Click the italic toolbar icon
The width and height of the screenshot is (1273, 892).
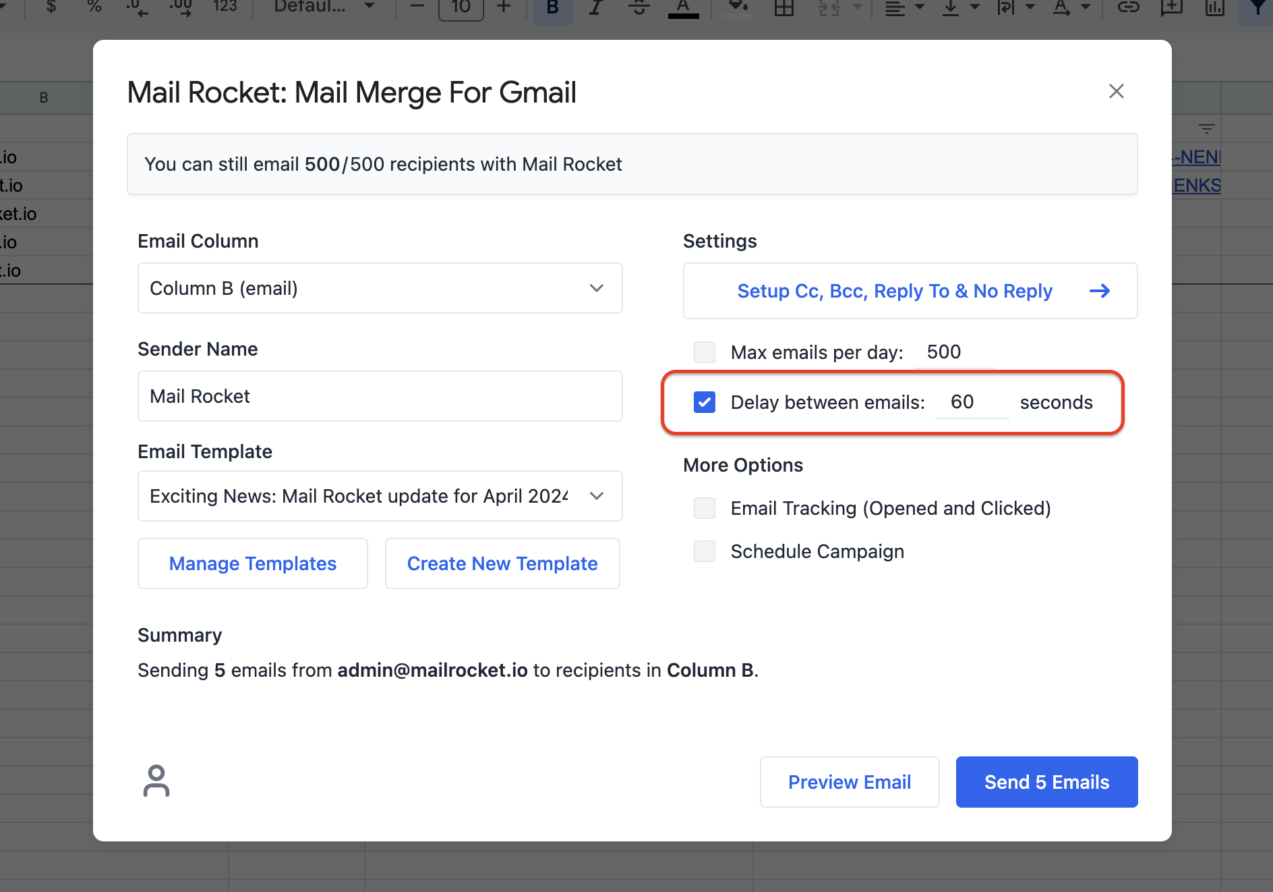[x=595, y=8]
